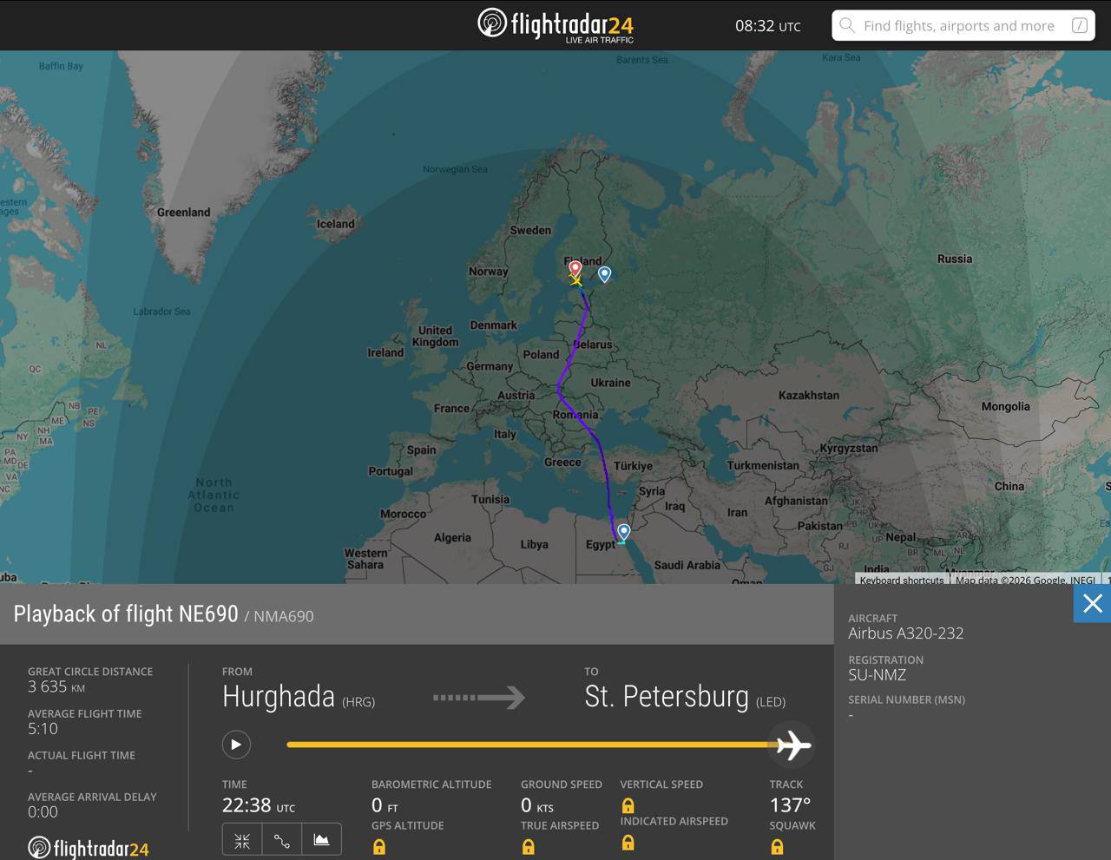
Task: Click the origin city Hurghada (HRG)
Action: 299,697
